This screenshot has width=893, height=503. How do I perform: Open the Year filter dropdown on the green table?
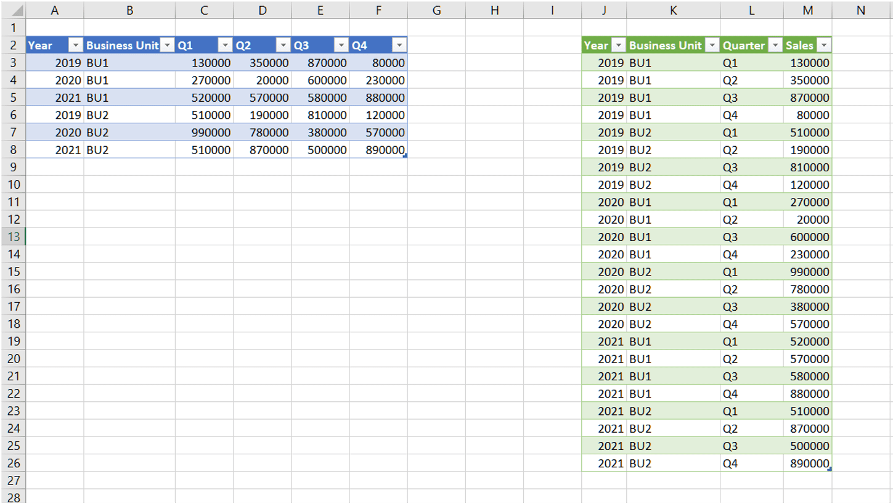[x=619, y=45]
